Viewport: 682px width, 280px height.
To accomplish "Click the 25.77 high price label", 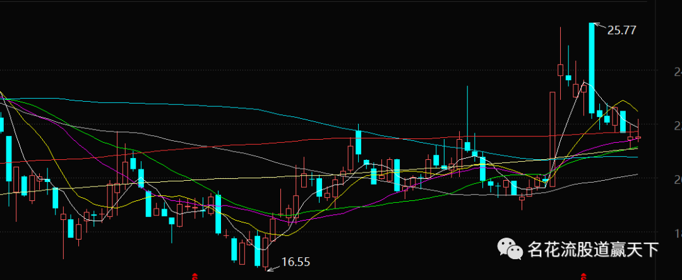I will (621, 30).
